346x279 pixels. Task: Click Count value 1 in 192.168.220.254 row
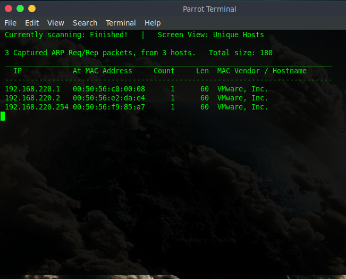pyautogui.click(x=173, y=107)
